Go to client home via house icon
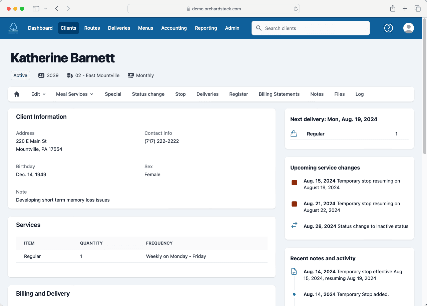The image size is (427, 306). (x=17, y=94)
